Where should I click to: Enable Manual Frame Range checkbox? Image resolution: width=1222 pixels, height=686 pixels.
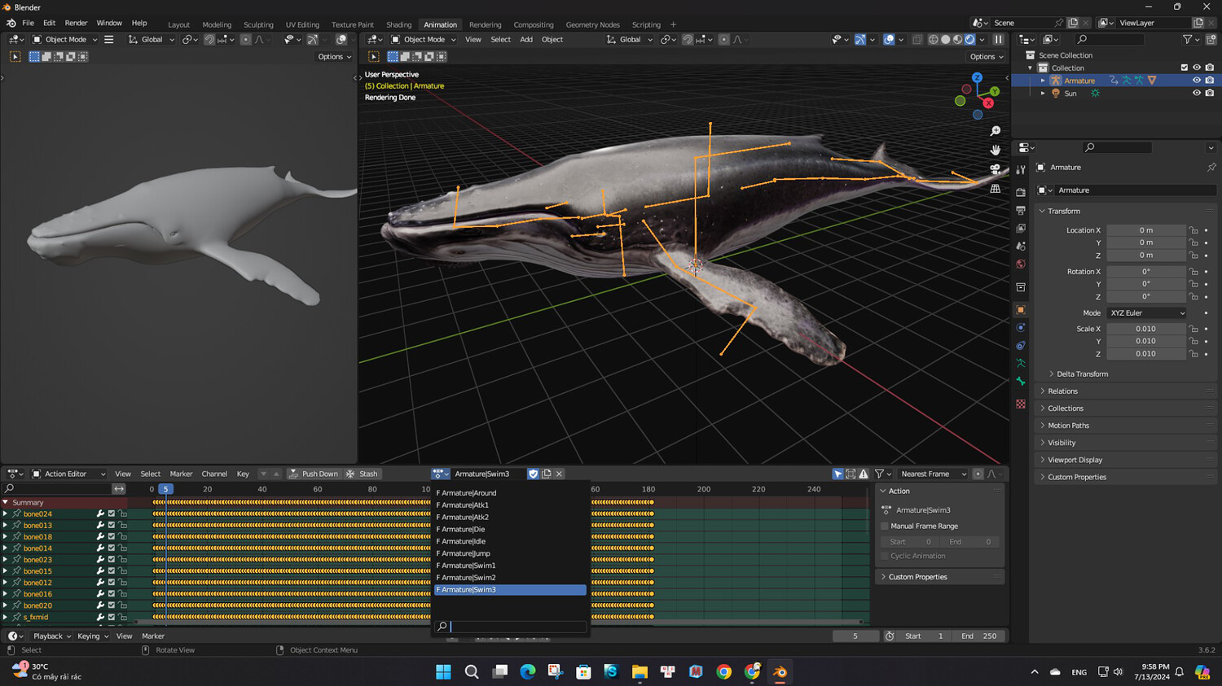[885, 527]
